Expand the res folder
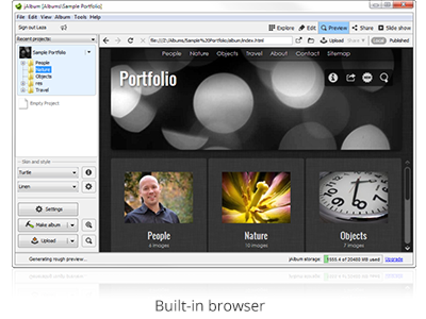 point(23,83)
